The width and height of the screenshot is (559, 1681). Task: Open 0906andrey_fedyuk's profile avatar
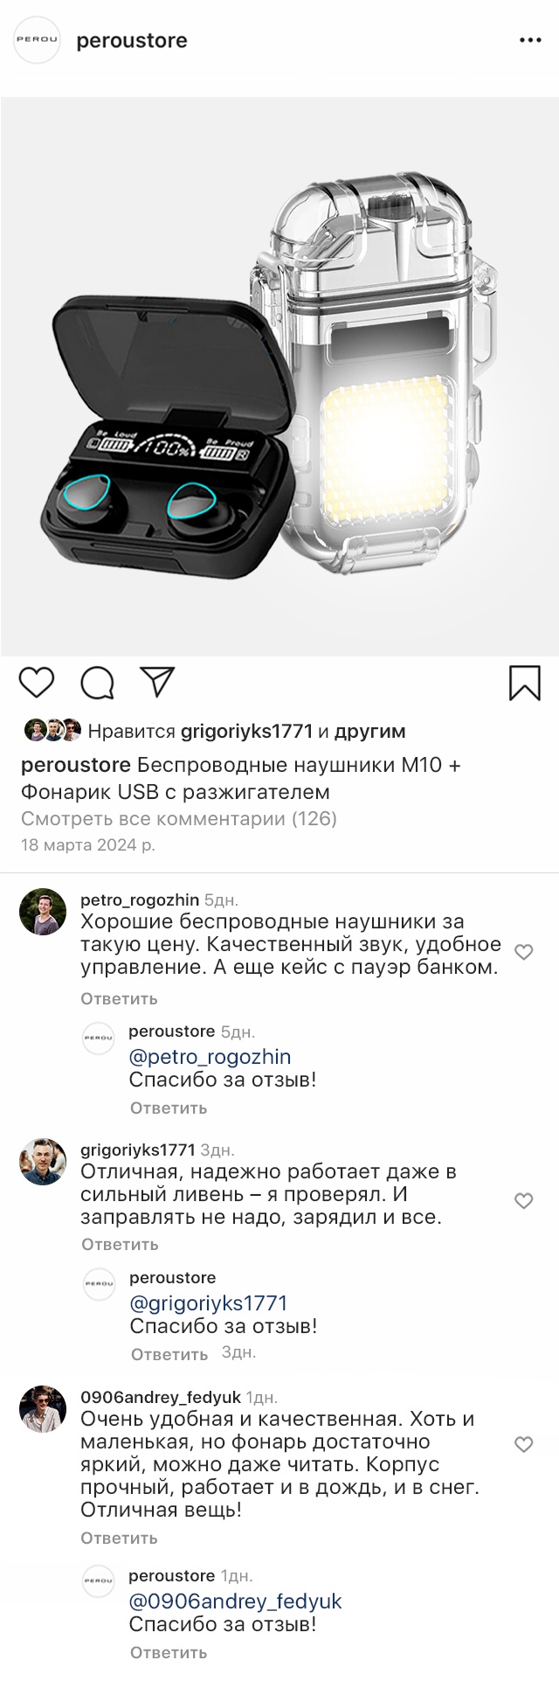pyautogui.click(x=43, y=1409)
